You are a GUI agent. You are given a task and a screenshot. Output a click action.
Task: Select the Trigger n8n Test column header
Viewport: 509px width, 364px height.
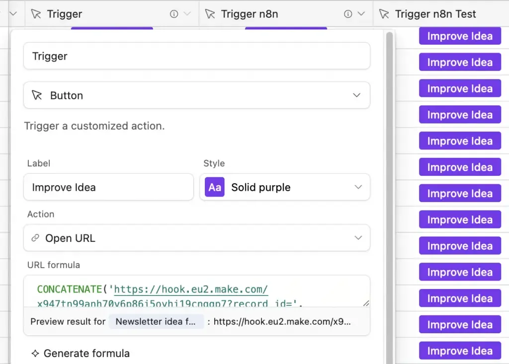[x=435, y=14]
